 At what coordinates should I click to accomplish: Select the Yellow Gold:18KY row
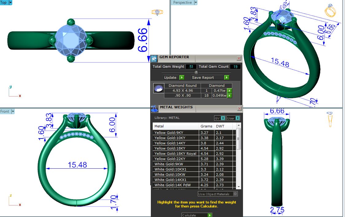click(175, 148)
